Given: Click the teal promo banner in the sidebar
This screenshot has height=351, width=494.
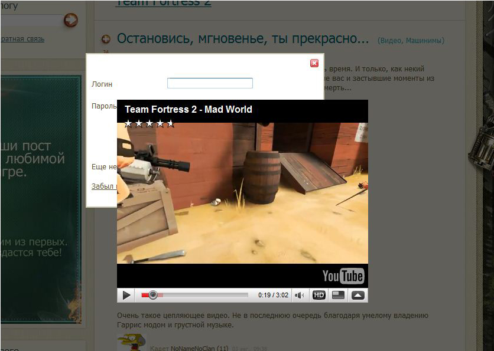Looking at the screenshot, I should pos(41,199).
